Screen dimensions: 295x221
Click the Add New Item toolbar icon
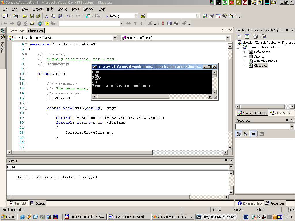[x=15, y=16]
